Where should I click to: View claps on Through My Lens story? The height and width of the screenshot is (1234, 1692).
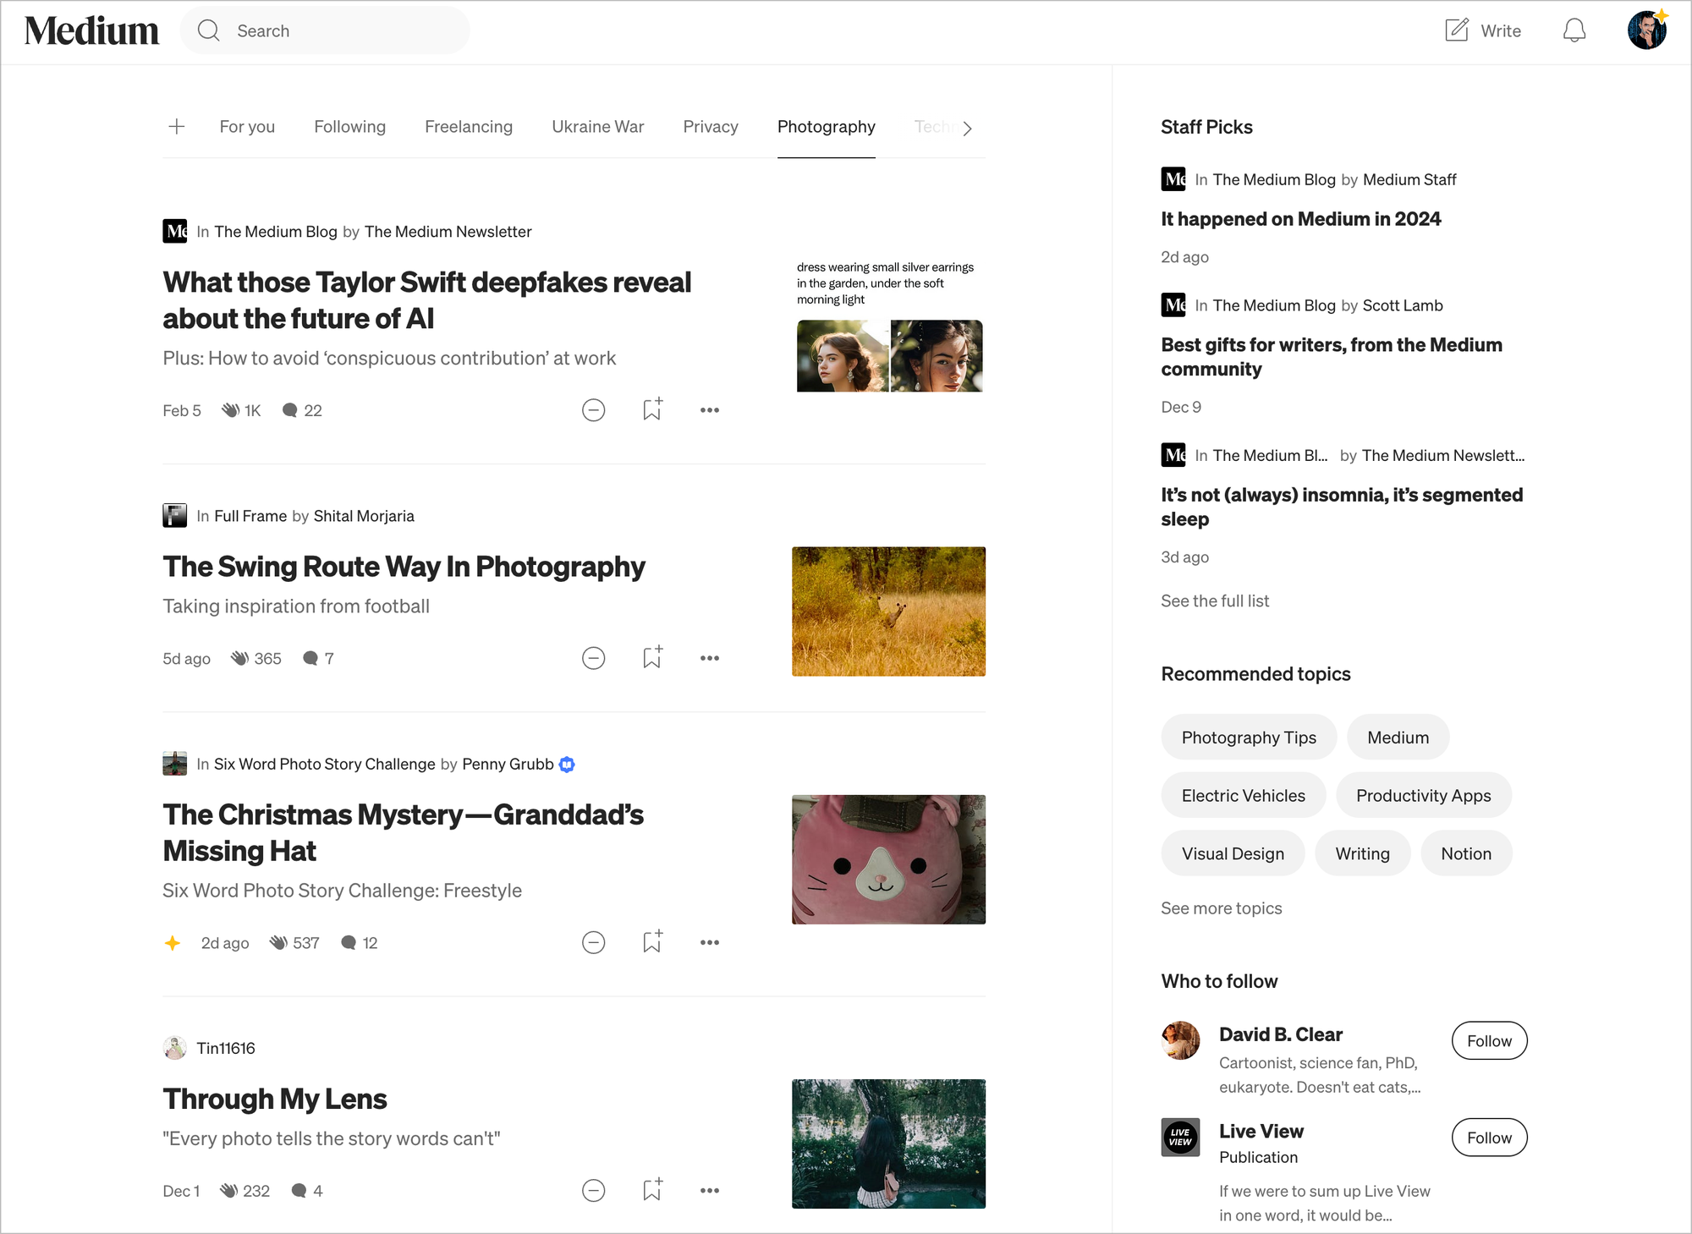(244, 1190)
